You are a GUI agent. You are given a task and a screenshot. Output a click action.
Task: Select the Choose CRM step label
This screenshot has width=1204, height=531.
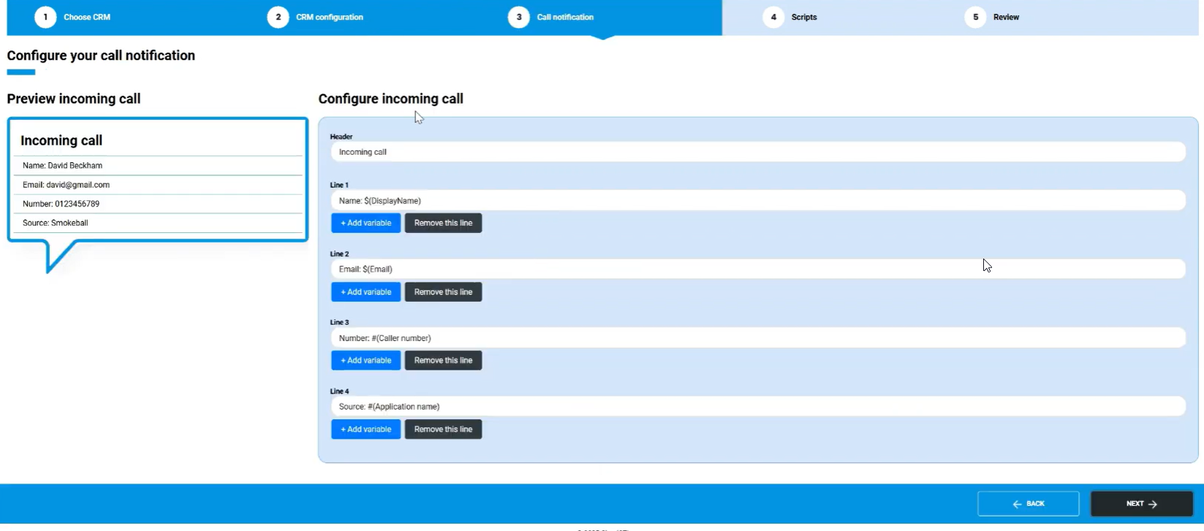click(x=87, y=17)
